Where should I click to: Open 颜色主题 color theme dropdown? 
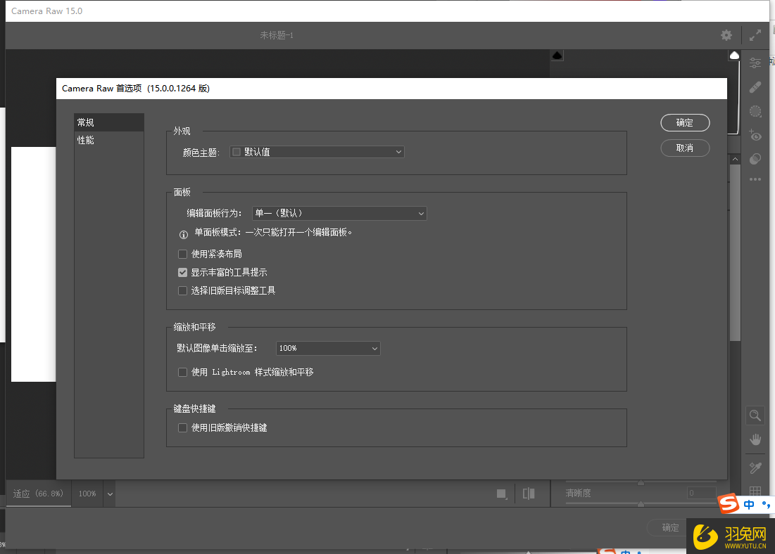tap(317, 152)
